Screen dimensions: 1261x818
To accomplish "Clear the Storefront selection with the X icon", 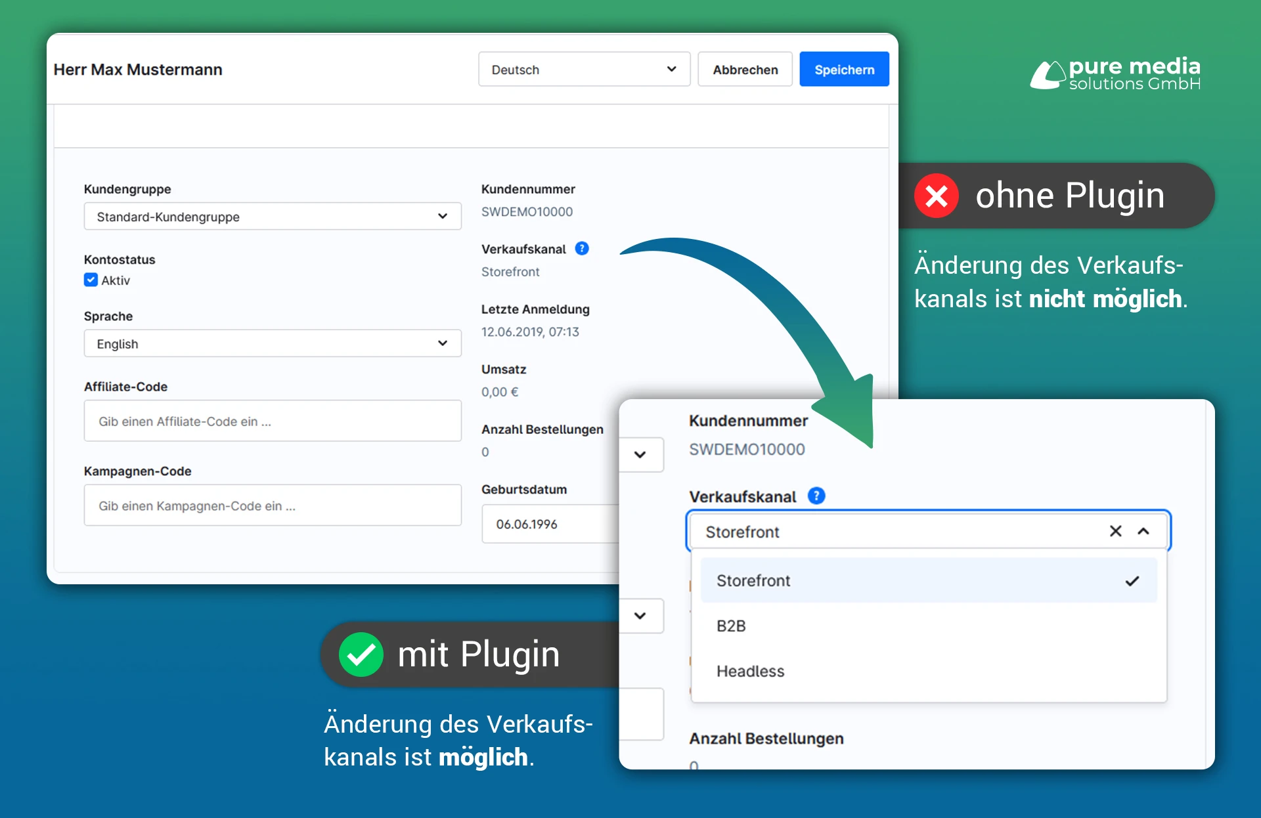I will (x=1115, y=531).
